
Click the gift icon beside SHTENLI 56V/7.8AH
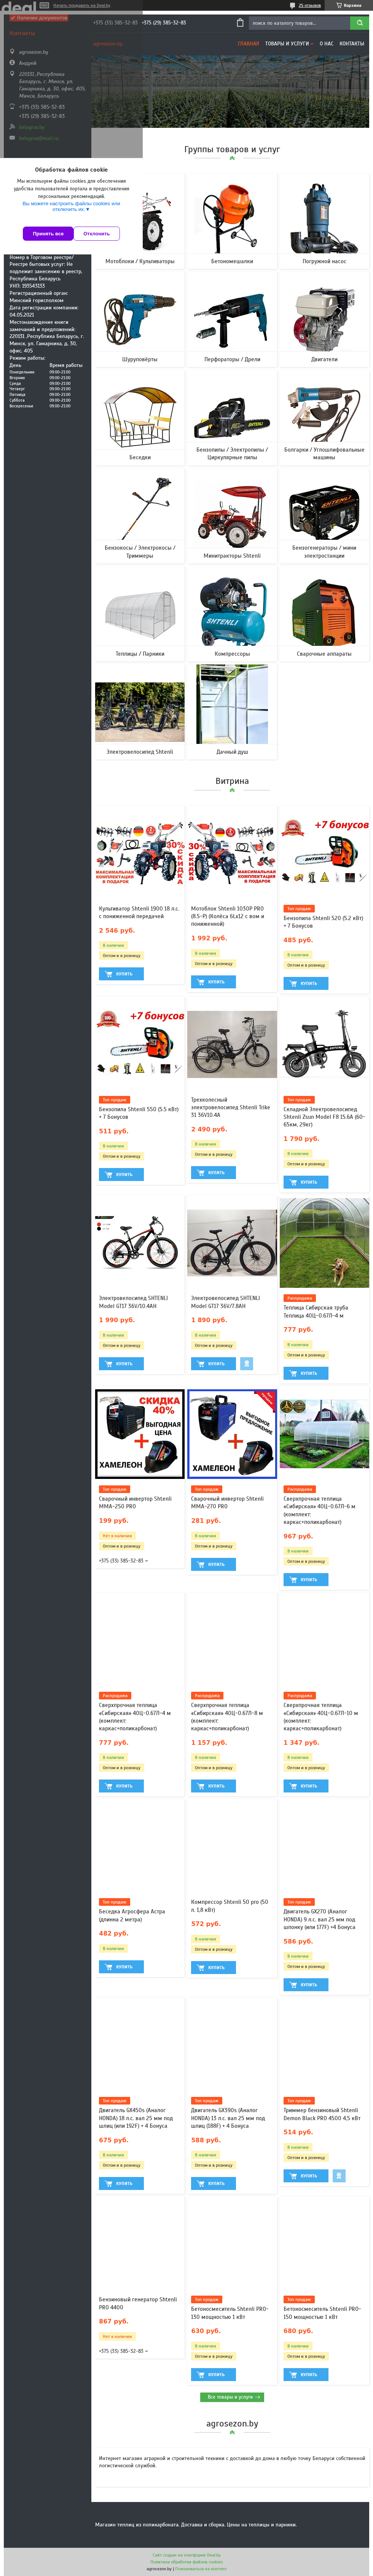[246, 1363]
